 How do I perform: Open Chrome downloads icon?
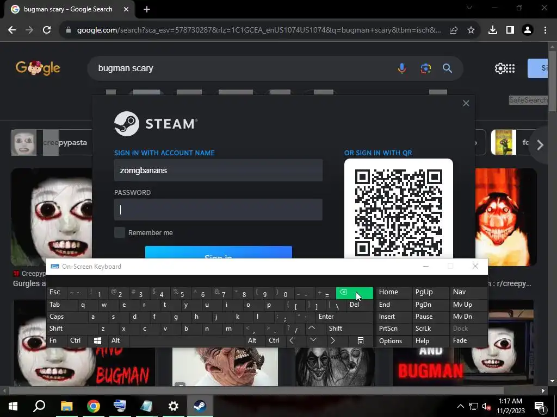pyautogui.click(x=493, y=30)
